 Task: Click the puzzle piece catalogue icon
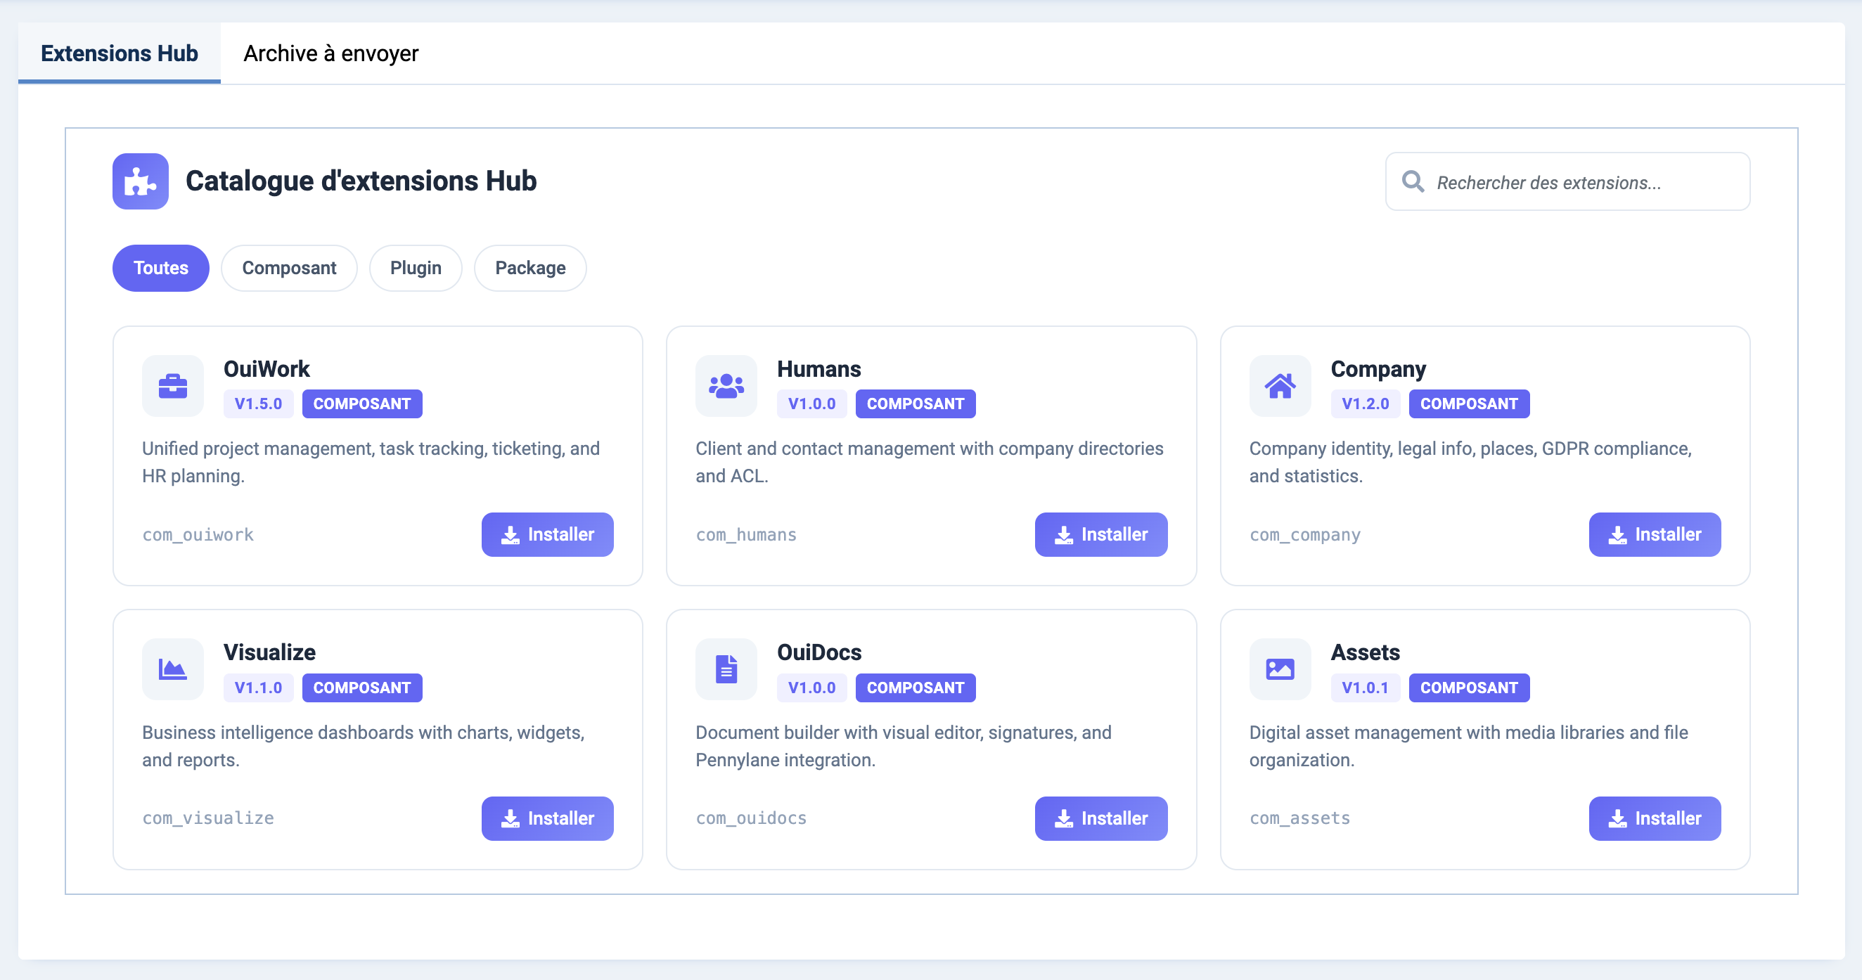140,181
